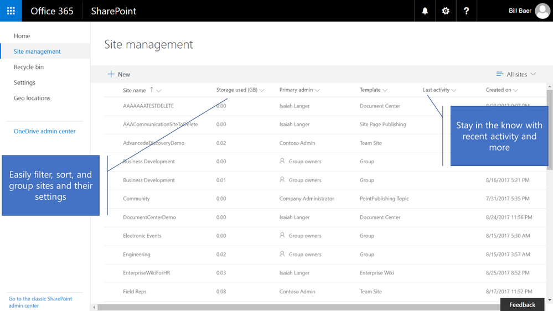Select the AAACommunicationSiteToDelete site
This screenshot has height=311, width=553.
coord(160,124)
